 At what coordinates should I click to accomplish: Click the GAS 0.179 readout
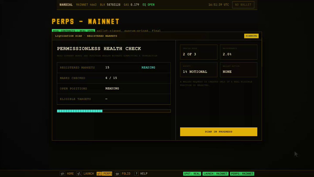(x=131, y=5)
